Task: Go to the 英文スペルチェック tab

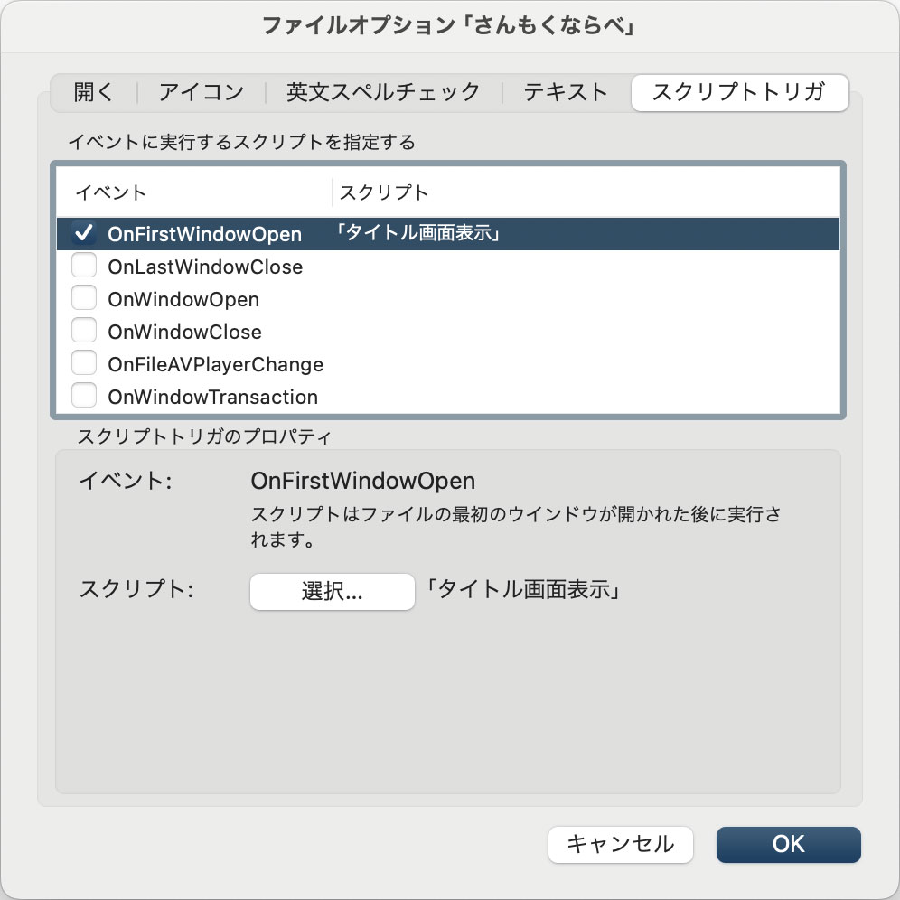Action: pyautogui.click(x=383, y=92)
